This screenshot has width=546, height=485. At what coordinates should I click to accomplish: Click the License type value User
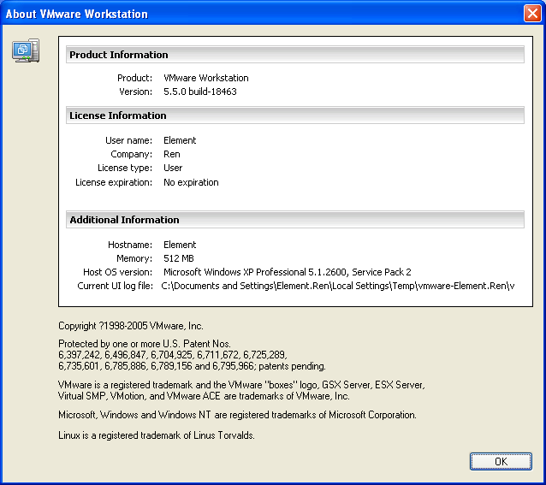click(173, 168)
